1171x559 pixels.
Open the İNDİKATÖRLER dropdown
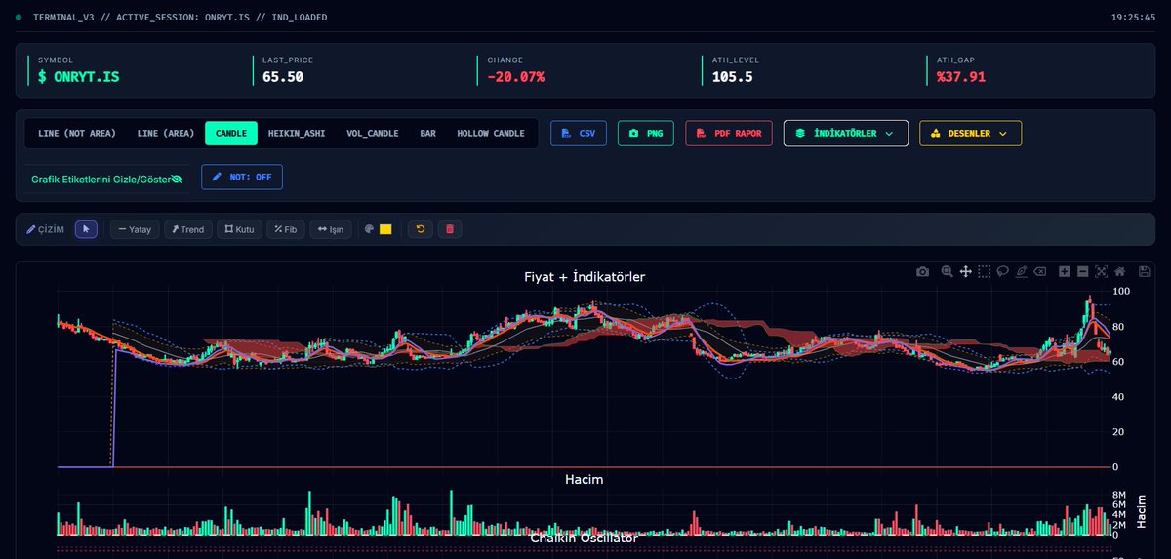coord(845,133)
